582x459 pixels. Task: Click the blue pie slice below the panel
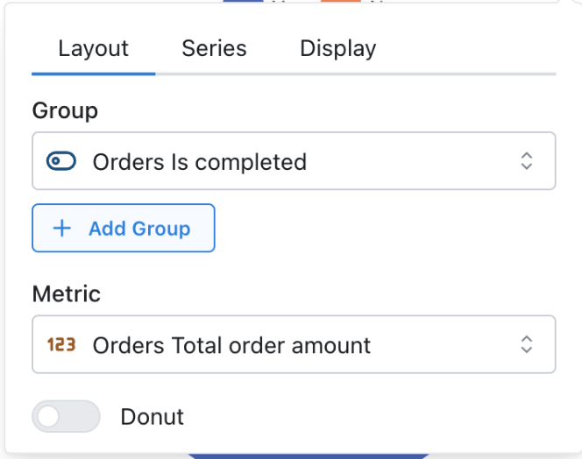click(309, 456)
